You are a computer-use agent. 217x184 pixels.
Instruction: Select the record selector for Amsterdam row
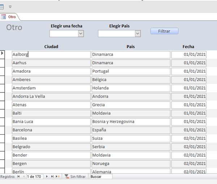point(2,88)
